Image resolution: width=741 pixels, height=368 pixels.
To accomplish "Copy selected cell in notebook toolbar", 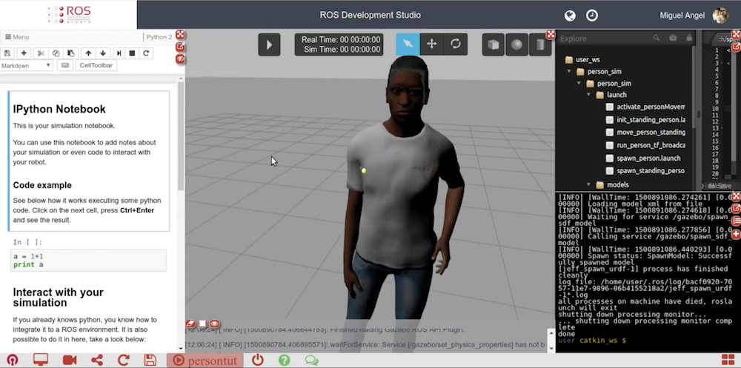I will [56, 53].
